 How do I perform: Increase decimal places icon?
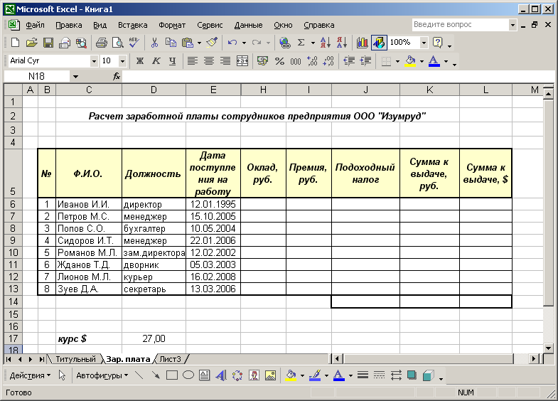pyautogui.click(x=312, y=61)
